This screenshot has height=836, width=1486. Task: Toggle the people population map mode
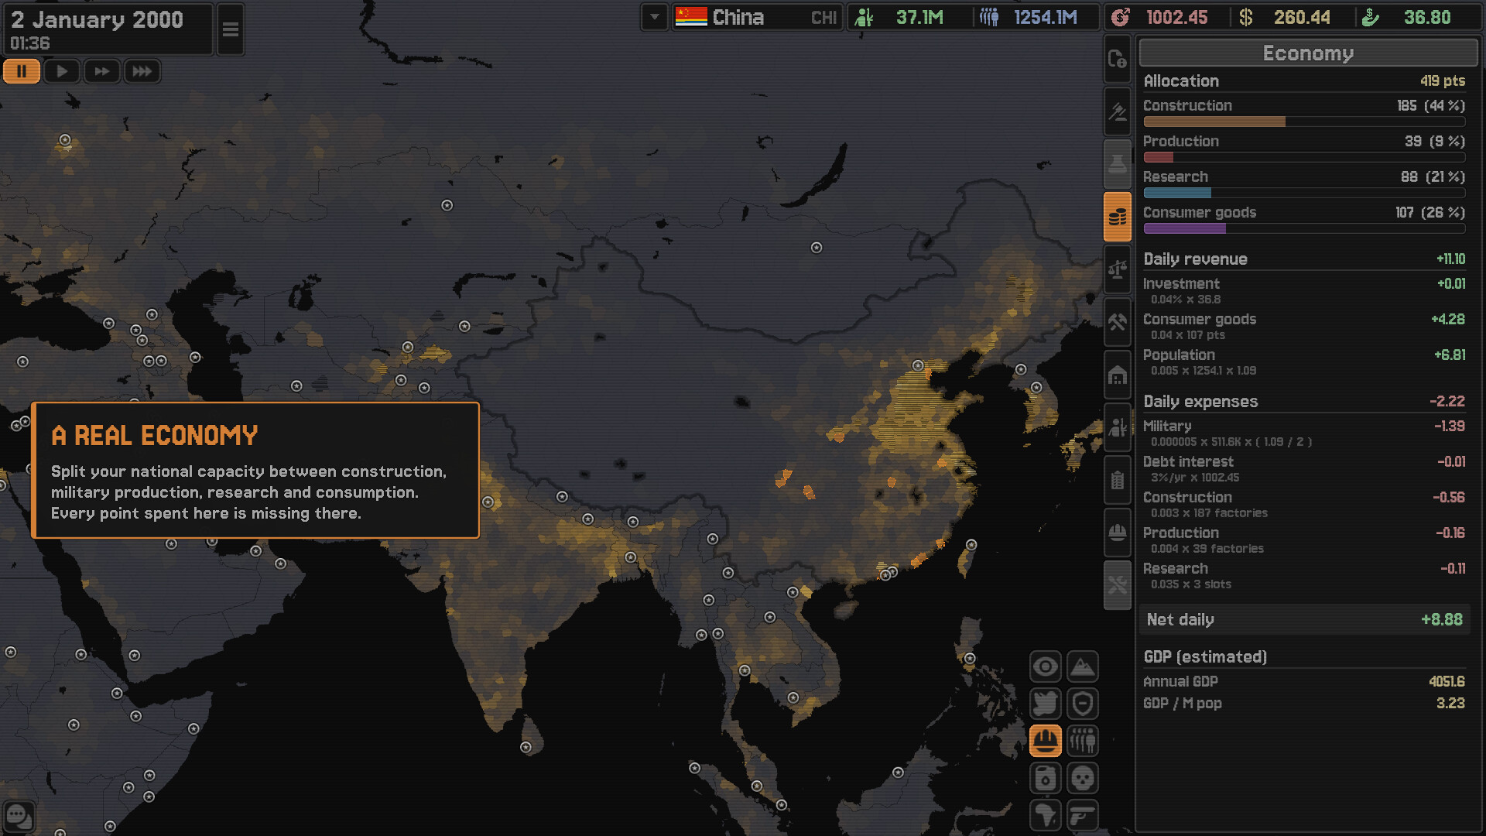tap(1082, 741)
